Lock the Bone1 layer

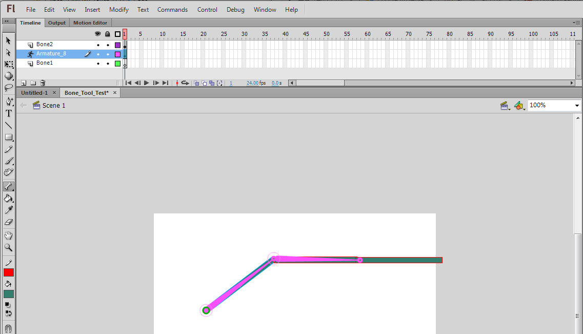click(108, 64)
